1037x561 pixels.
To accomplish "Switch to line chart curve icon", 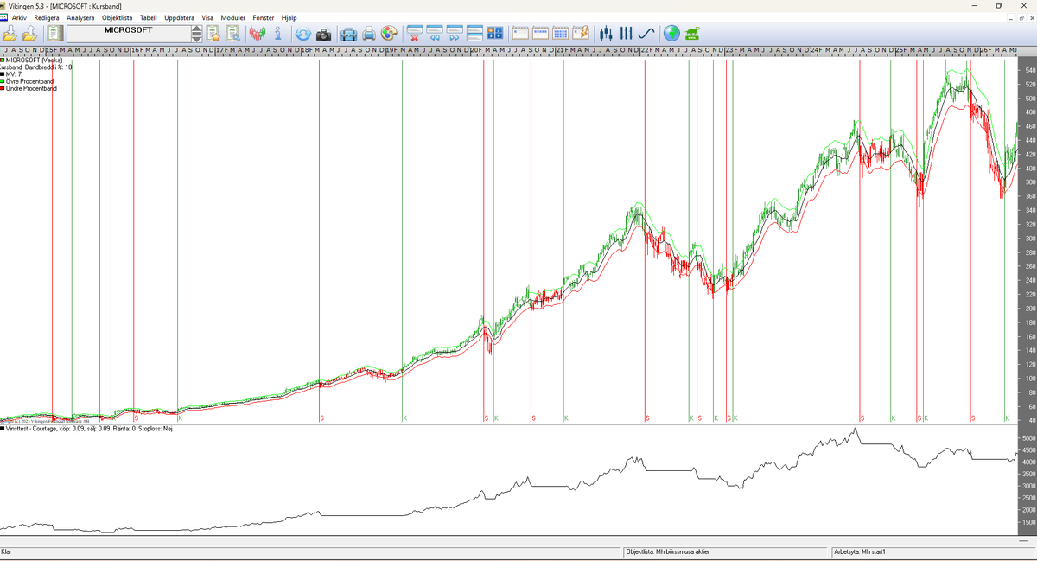I will pyautogui.click(x=646, y=34).
